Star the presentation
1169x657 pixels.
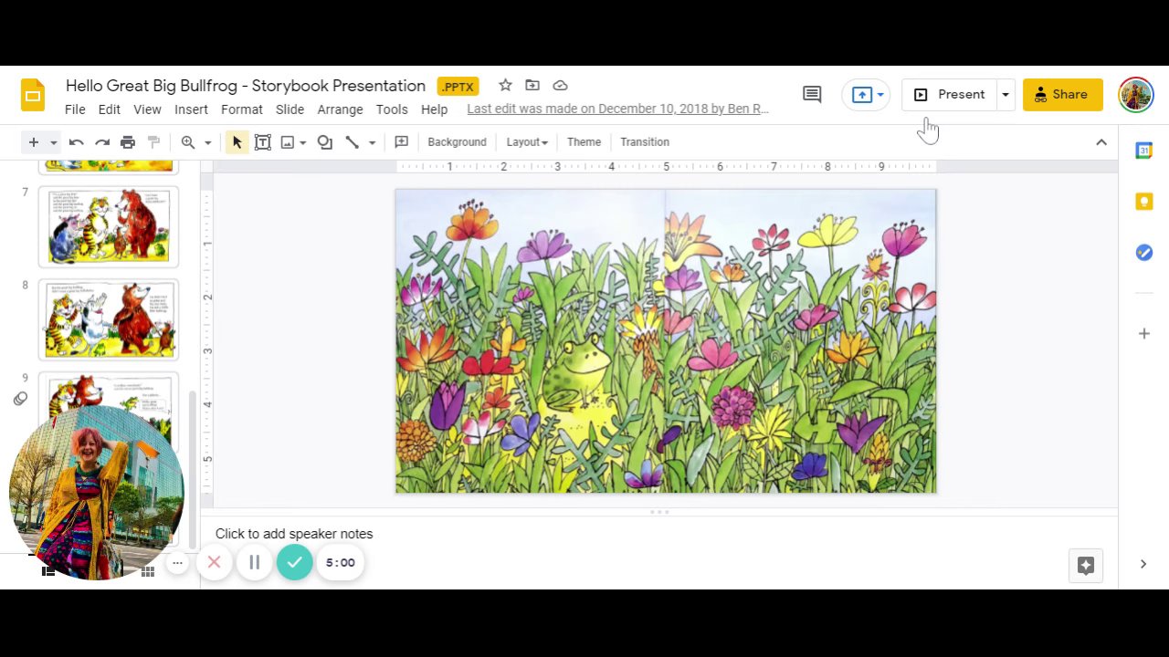505,86
